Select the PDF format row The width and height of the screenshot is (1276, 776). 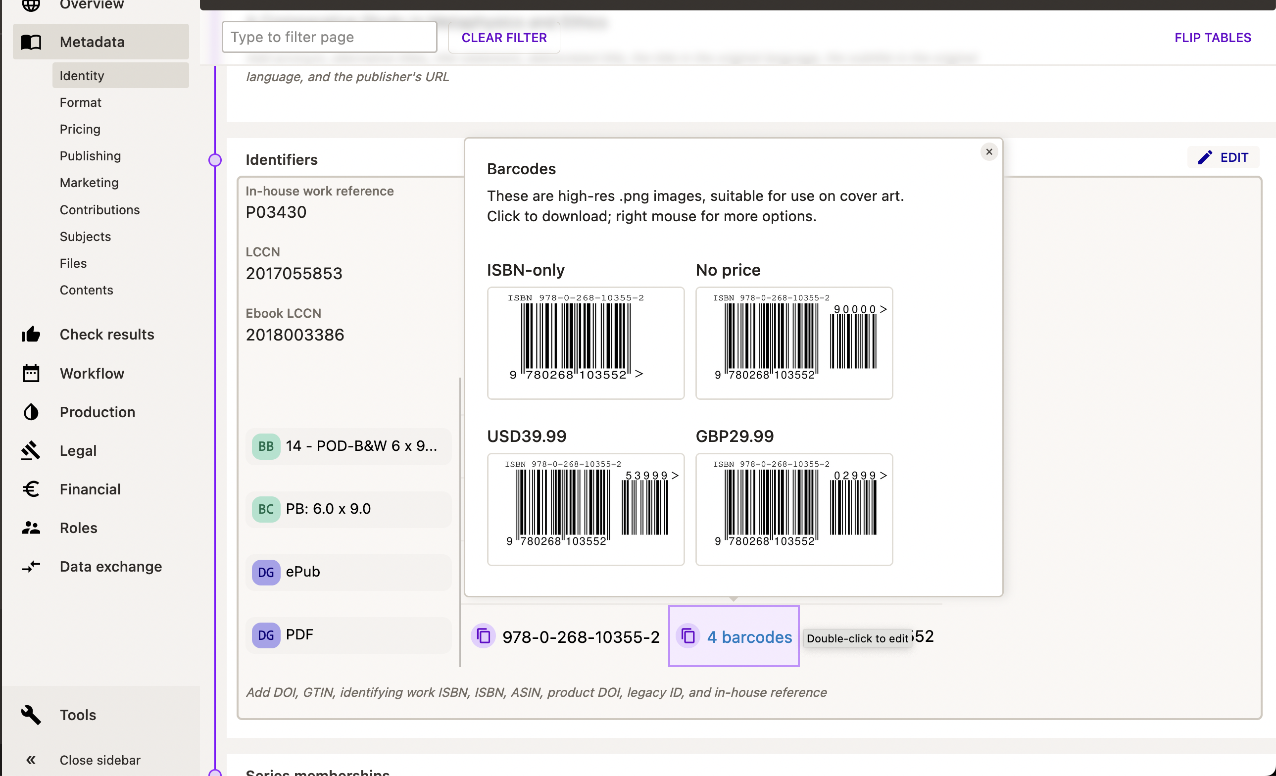pos(348,635)
